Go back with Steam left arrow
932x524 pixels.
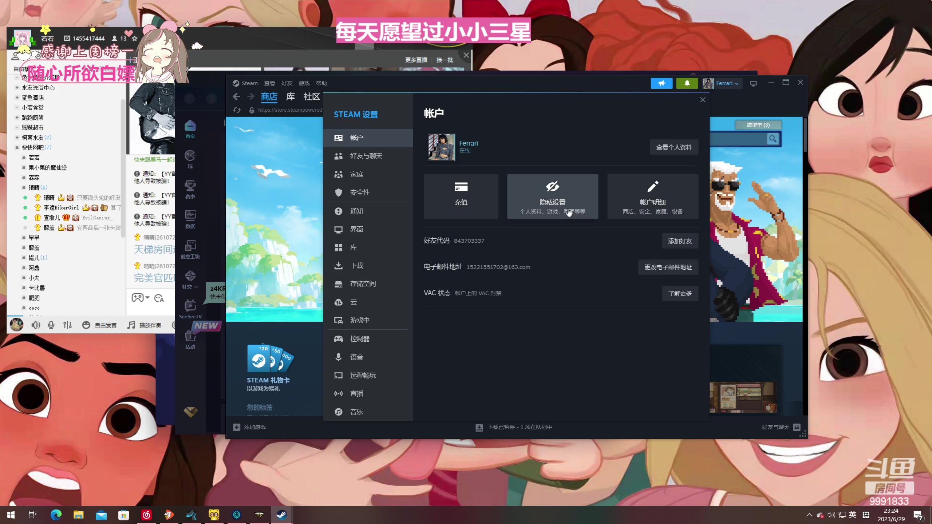coord(236,97)
